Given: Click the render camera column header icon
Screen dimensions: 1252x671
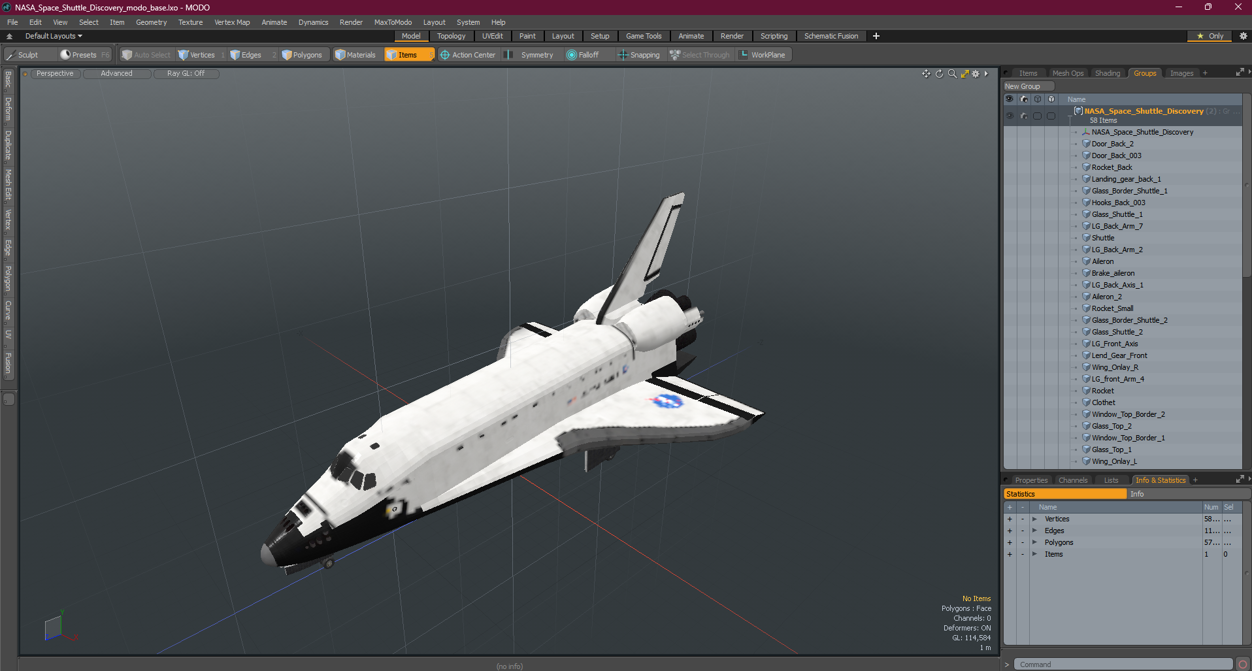Looking at the screenshot, I should (x=1024, y=99).
